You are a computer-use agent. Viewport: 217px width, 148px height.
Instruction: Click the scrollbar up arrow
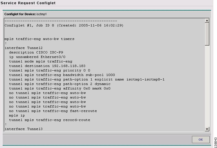pyautogui.click(x=207, y=21)
